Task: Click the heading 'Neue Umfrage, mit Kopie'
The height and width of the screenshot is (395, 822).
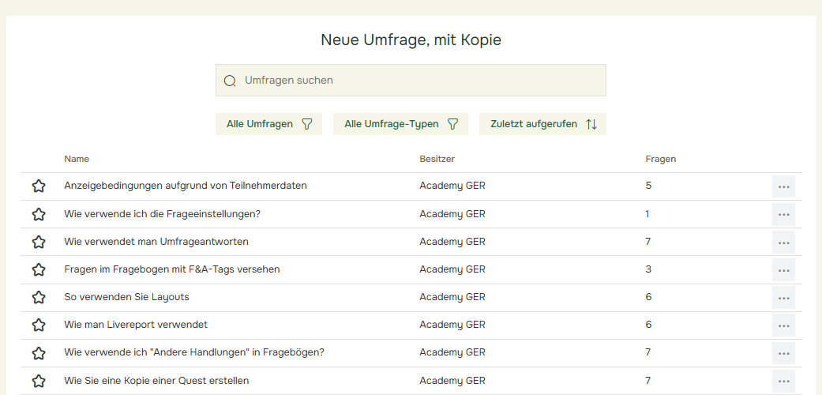Action: [x=411, y=39]
